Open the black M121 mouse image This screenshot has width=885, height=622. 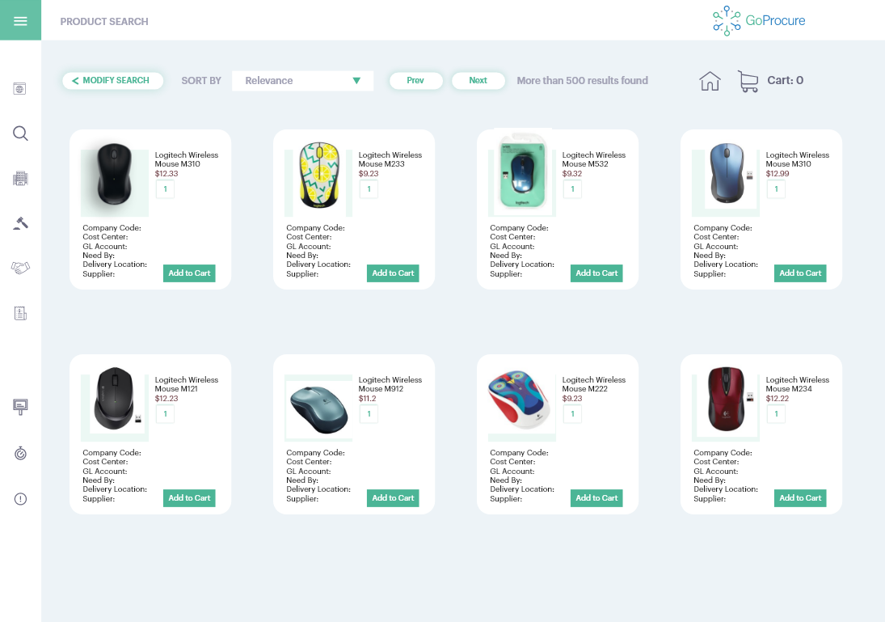pos(115,400)
